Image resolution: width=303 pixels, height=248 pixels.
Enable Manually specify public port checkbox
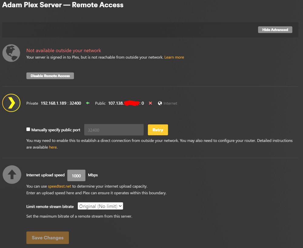28,129
